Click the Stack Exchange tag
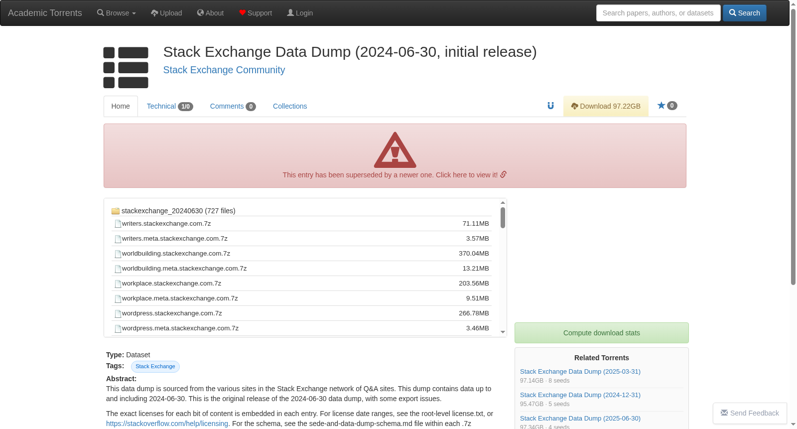Viewport: 797px width, 429px height. tap(155, 367)
